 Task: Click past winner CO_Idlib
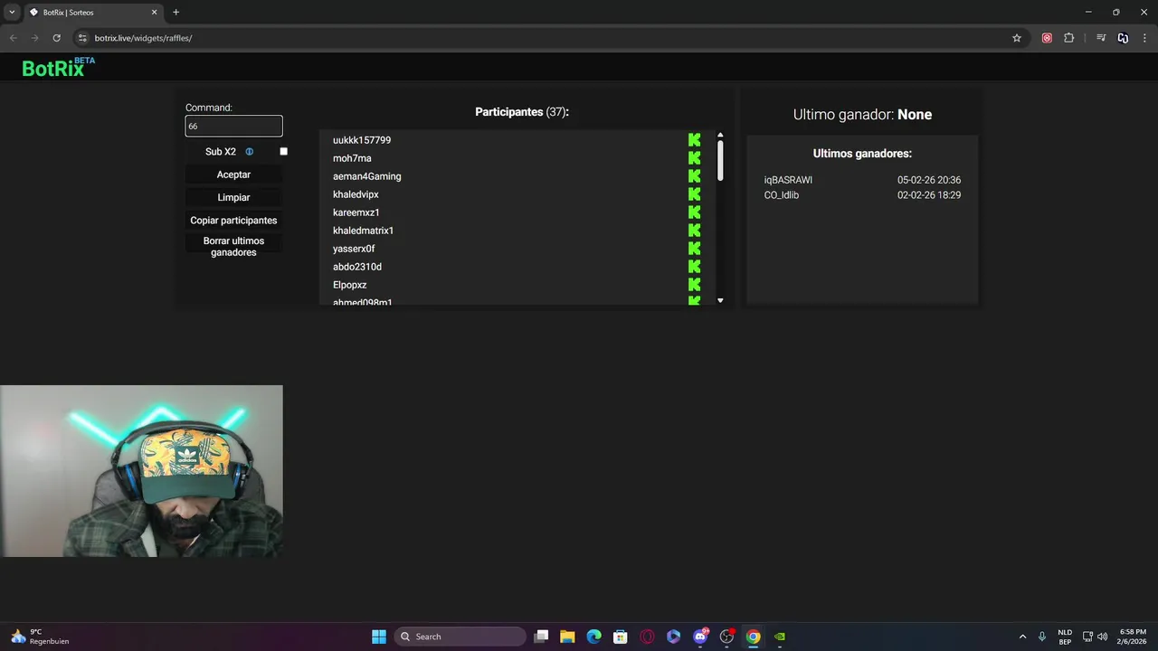coord(782,195)
